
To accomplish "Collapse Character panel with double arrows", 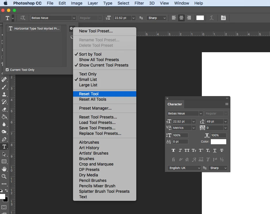I will coord(227,98).
